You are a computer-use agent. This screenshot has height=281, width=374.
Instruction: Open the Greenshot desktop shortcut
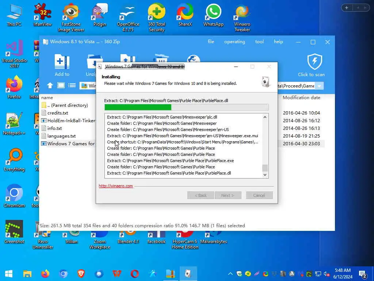pos(14,232)
